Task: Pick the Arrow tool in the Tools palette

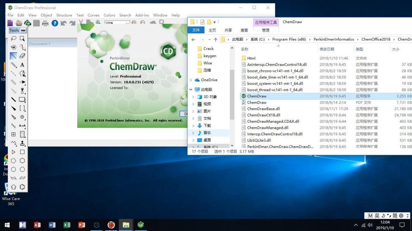Action: (22, 82)
